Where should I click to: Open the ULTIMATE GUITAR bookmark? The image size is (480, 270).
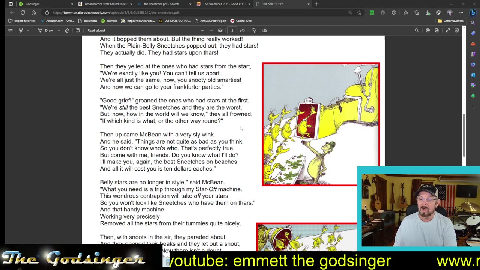point(175,21)
